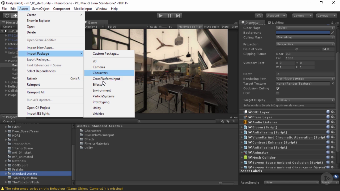The height and width of the screenshot is (191, 340).
Task: Choose Characters from Import Package submenu
Action: 109,73
